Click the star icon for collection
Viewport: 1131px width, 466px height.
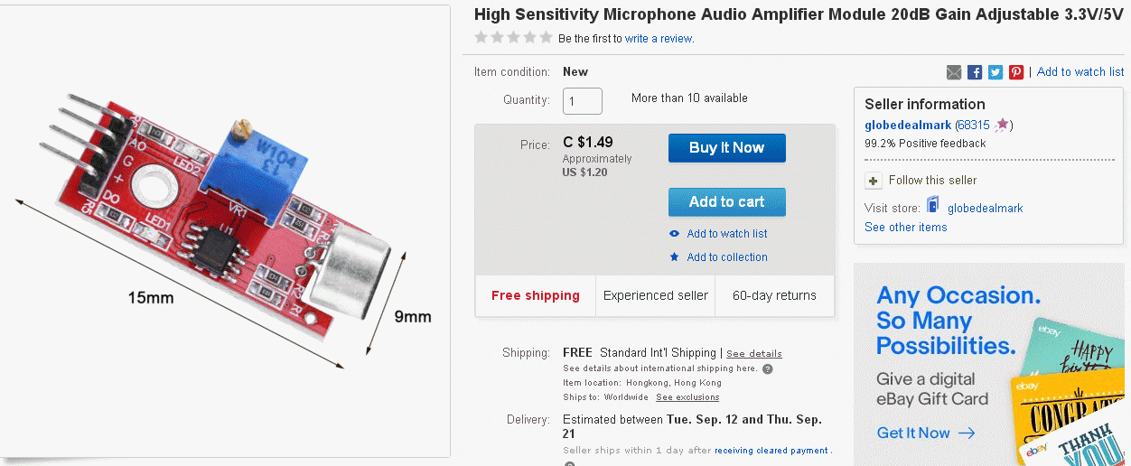(x=674, y=257)
